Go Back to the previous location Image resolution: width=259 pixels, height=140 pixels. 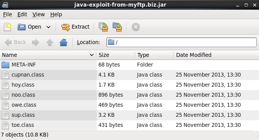pos(15,43)
